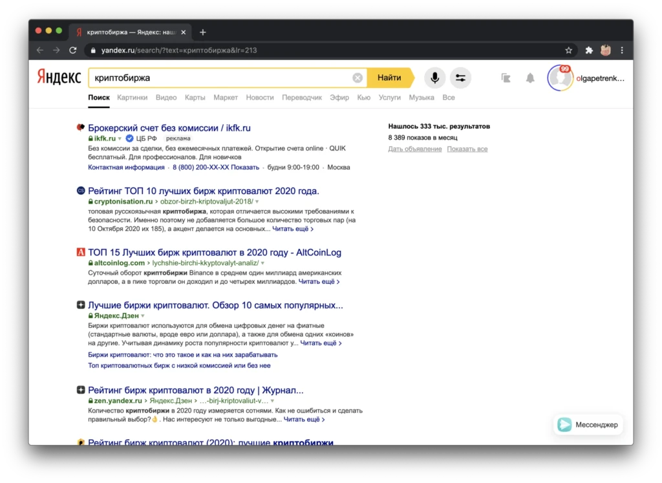Click Показать все link
662x483 pixels.
tap(467, 149)
